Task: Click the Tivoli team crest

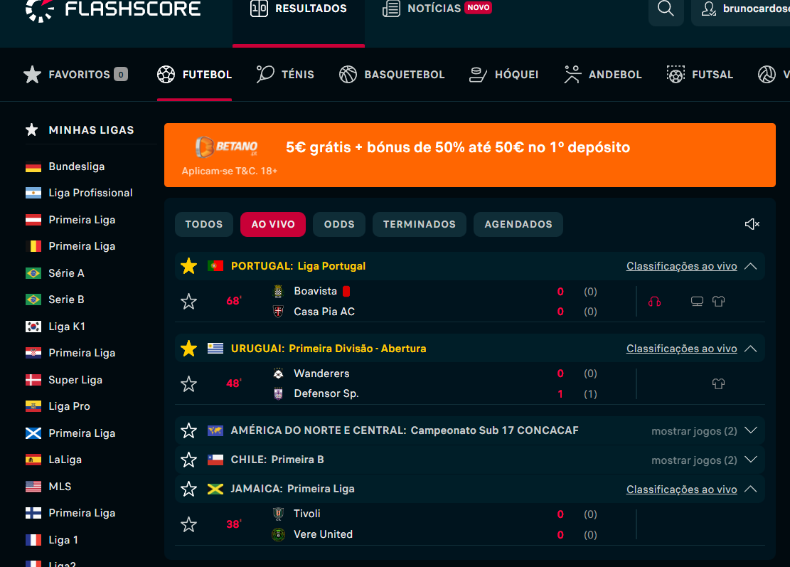Action: pos(278,514)
